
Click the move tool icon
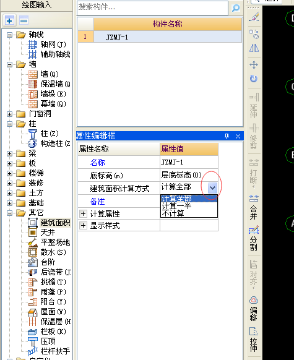254,65
